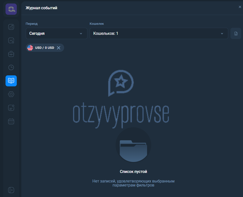Open the news note sidebar icon
This screenshot has height=197, width=243.
tap(11, 107)
